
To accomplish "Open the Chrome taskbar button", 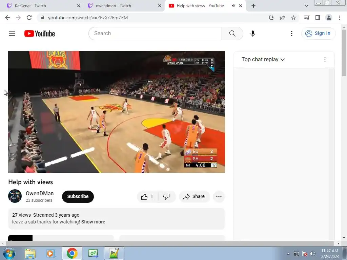I will pos(72,253).
